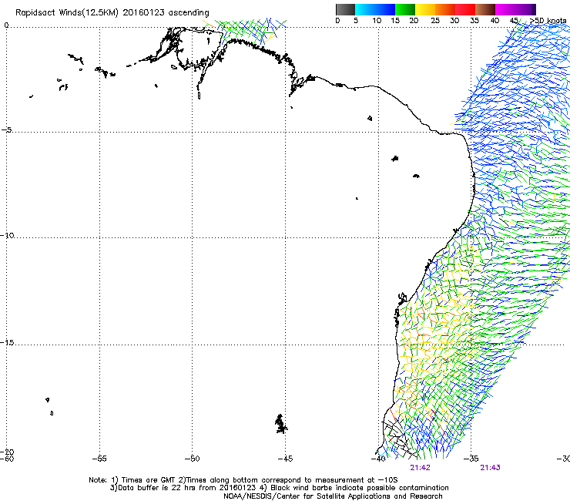This screenshot has height=501, width=570.
Task: Click the green 15-20 knots legend swatch
Action: (405, 9)
